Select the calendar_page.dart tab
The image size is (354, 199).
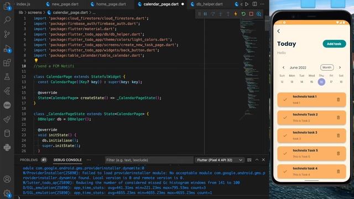pos(161,4)
